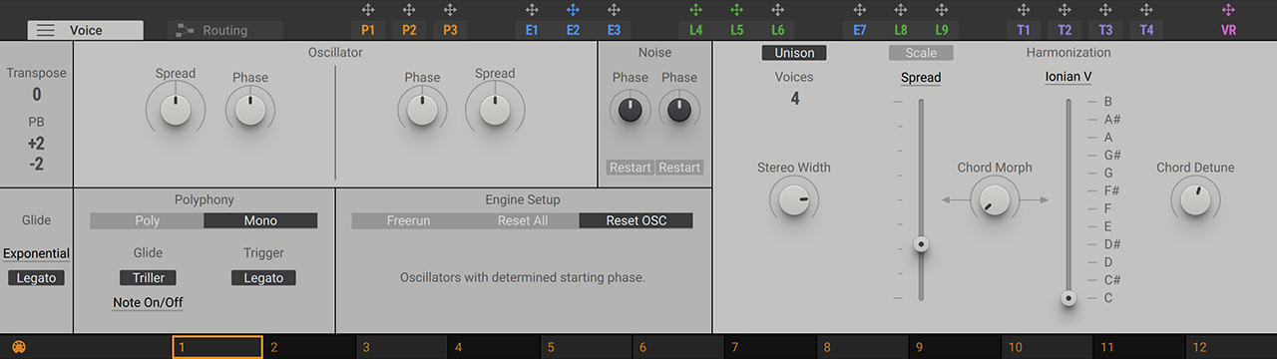Switch polyphony to Poly mode

pos(147,220)
